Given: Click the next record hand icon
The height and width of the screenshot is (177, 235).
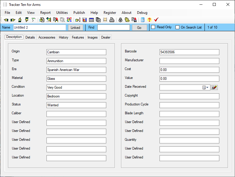Looking at the screenshot, I should (13, 20).
